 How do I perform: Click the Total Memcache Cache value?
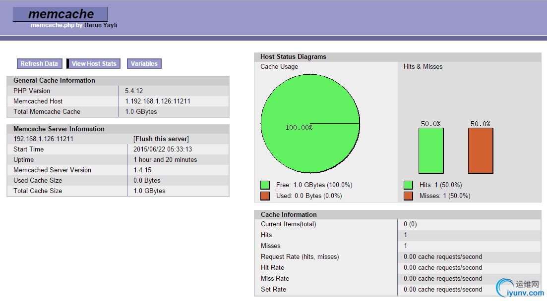tap(141, 112)
